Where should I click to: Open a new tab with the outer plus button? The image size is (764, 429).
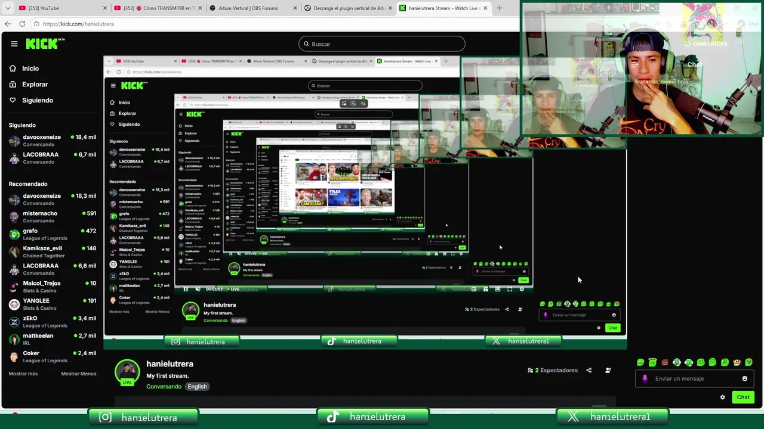(500, 8)
